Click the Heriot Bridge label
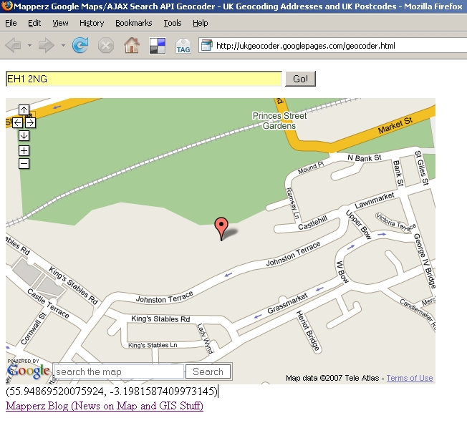 point(308,331)
